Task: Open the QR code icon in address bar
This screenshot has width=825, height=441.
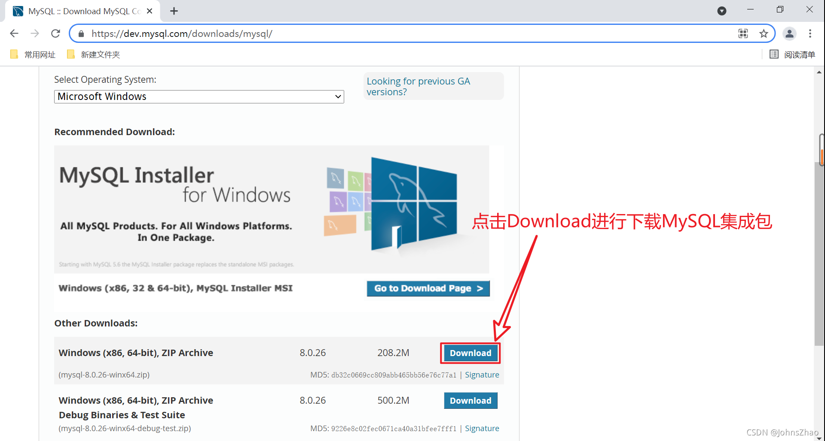Action: [743, 33]
